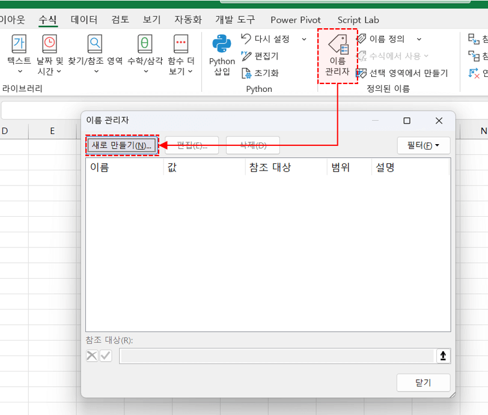
Task: Switch to the 데이터 ribbon tab
Action: (84, 20)
